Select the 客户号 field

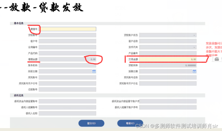point(67,41)
